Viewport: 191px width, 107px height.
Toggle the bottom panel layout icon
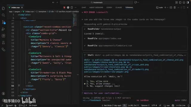(184, 2)
